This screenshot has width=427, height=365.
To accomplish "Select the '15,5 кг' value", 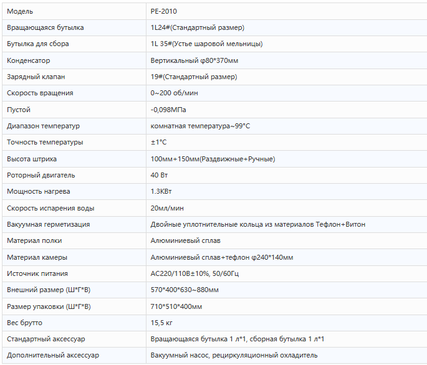I will [x=161, y=323].
